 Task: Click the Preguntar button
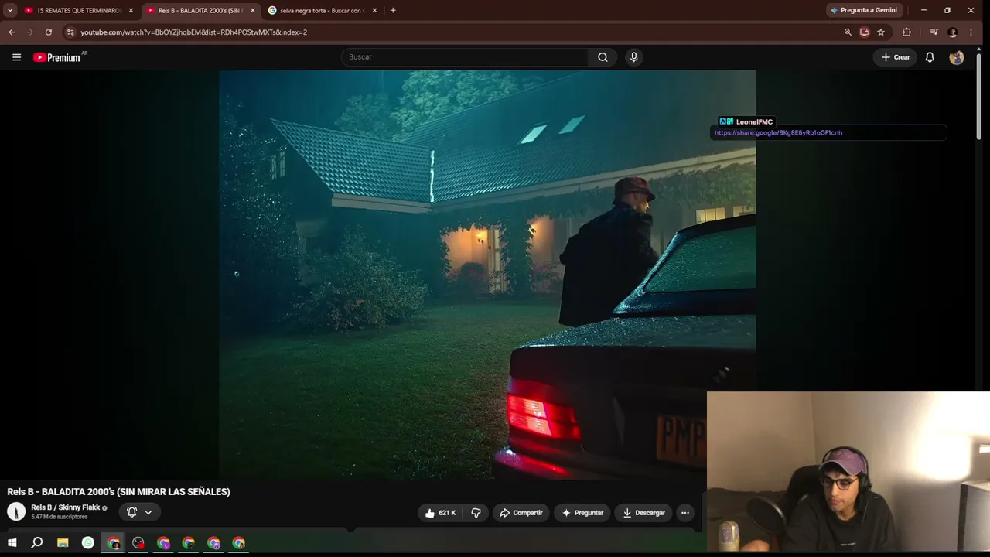pyautogui.click(x=582, y=513)
